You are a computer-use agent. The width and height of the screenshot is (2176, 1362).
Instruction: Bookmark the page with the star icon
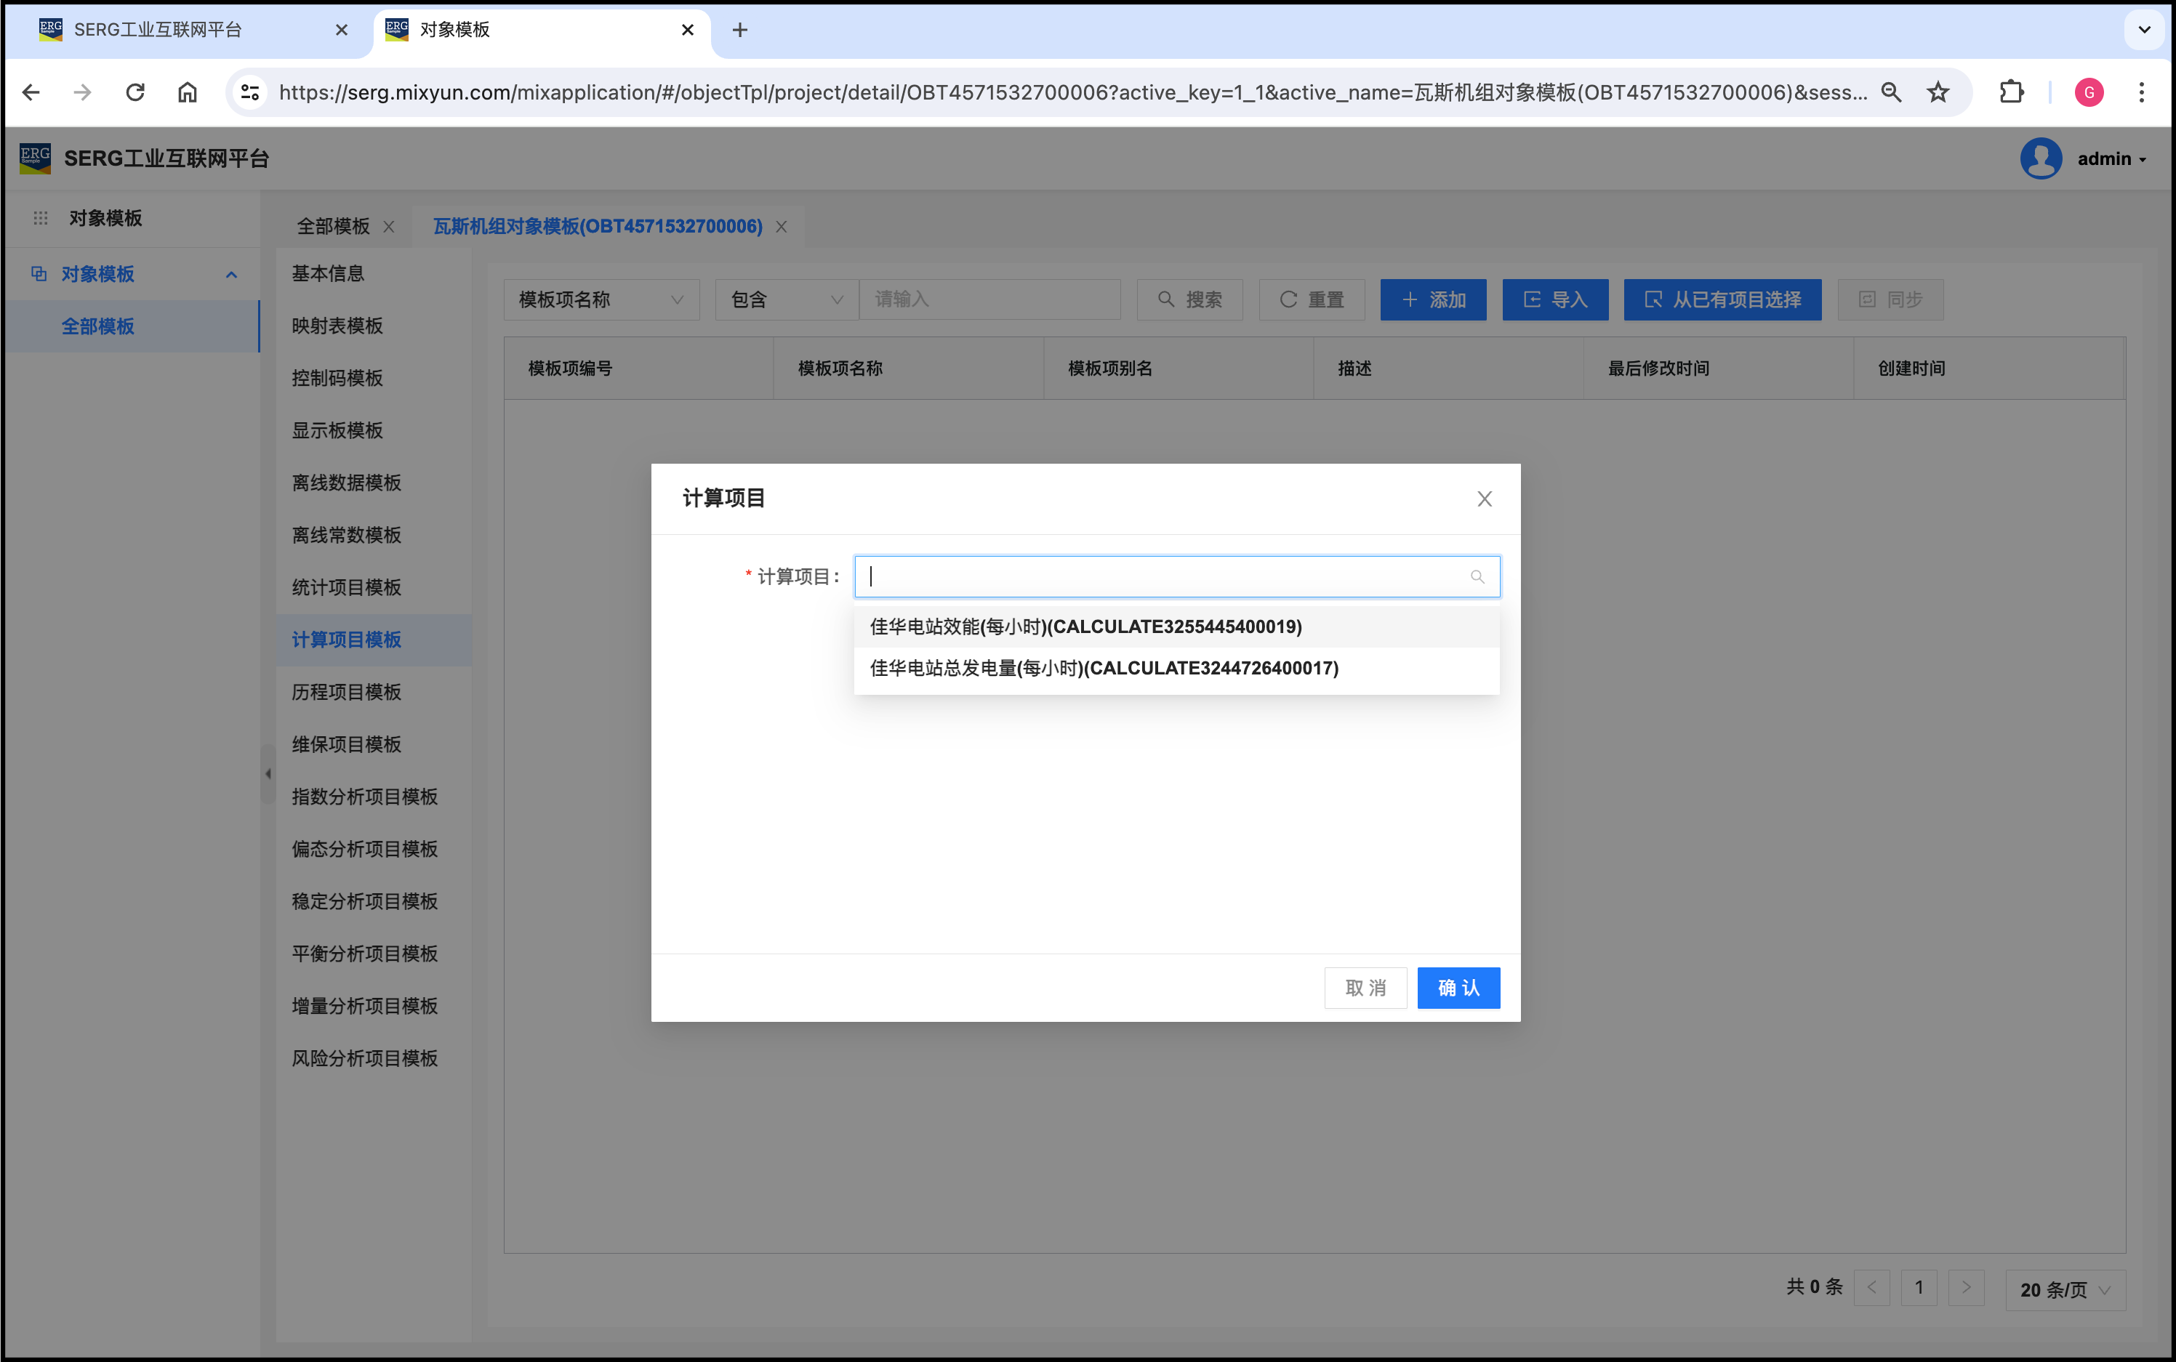(x=1938, y=92)
